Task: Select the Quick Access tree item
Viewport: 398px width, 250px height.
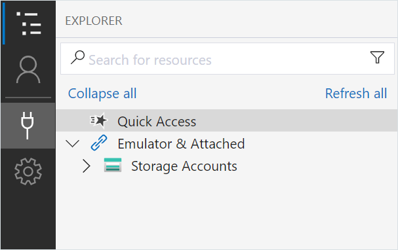Action: click(227, 120)
